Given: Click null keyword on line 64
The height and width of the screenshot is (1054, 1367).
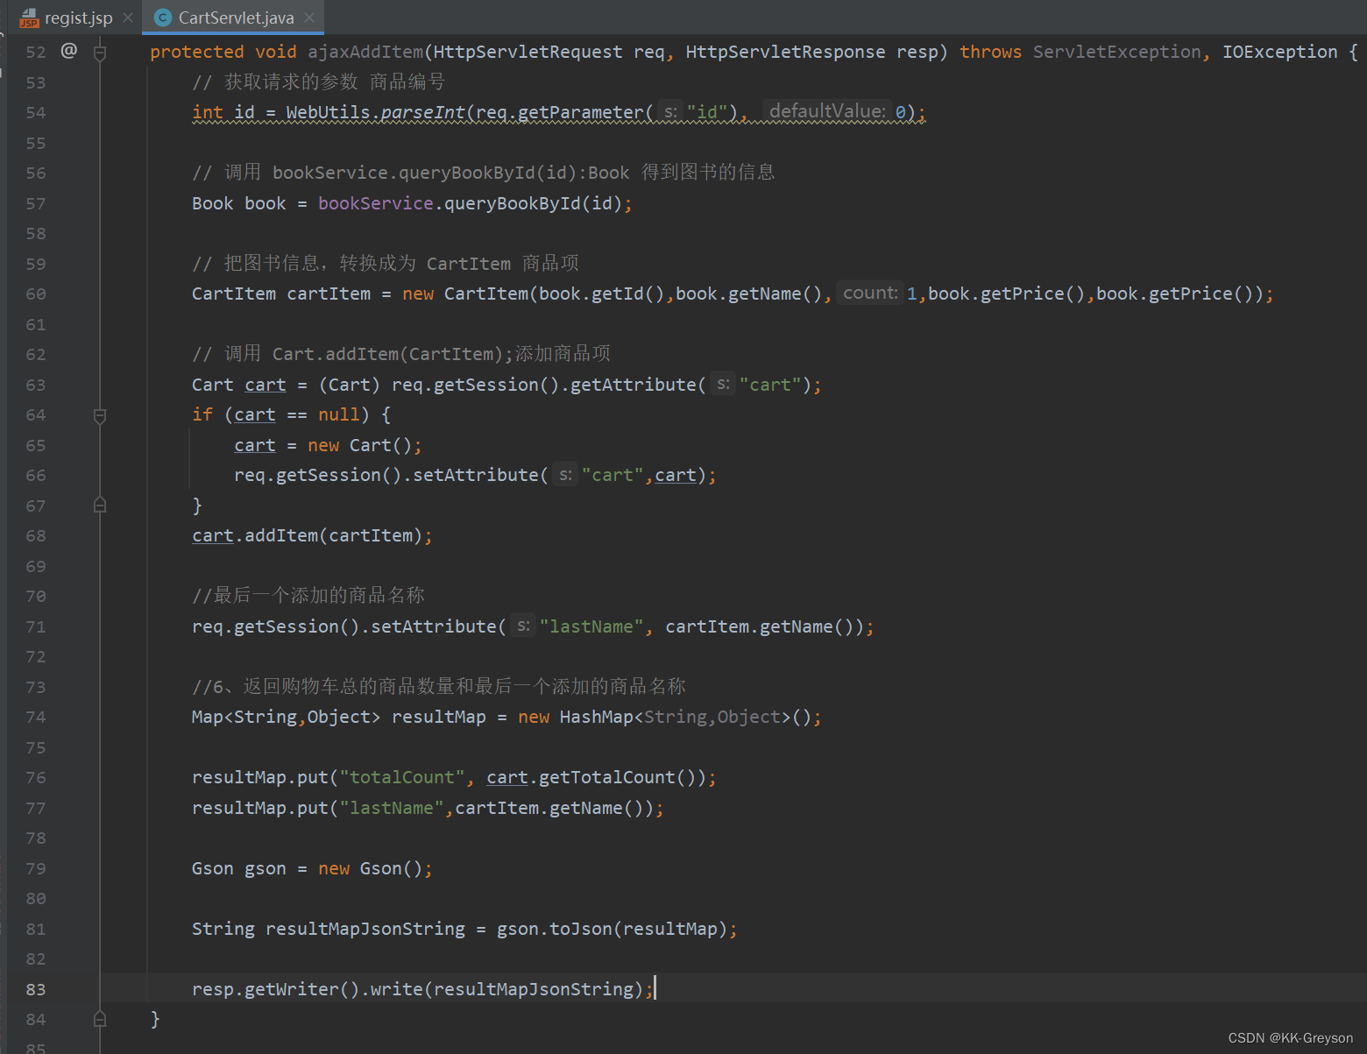Looking at the screenshot, I should coord(339,414).
